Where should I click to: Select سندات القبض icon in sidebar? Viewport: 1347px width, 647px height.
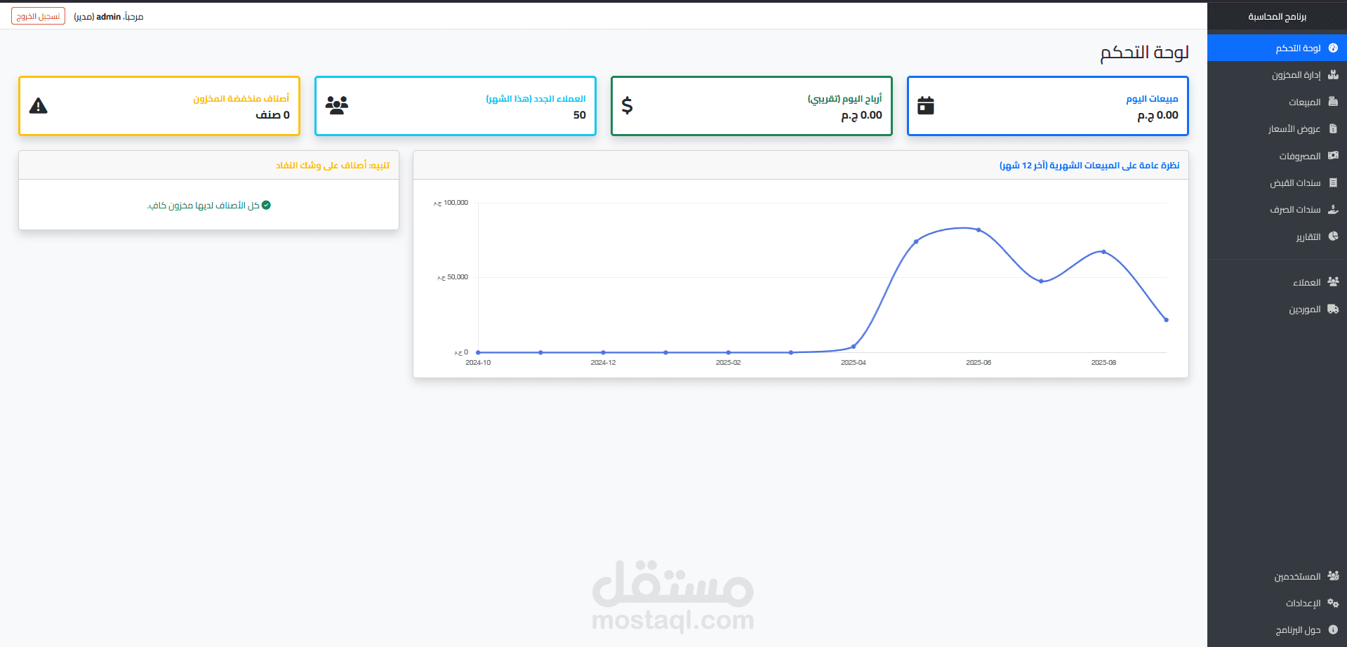click(x=1333, y=182)
